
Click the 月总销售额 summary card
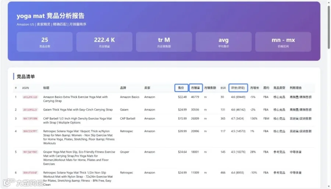click(164, 42)
